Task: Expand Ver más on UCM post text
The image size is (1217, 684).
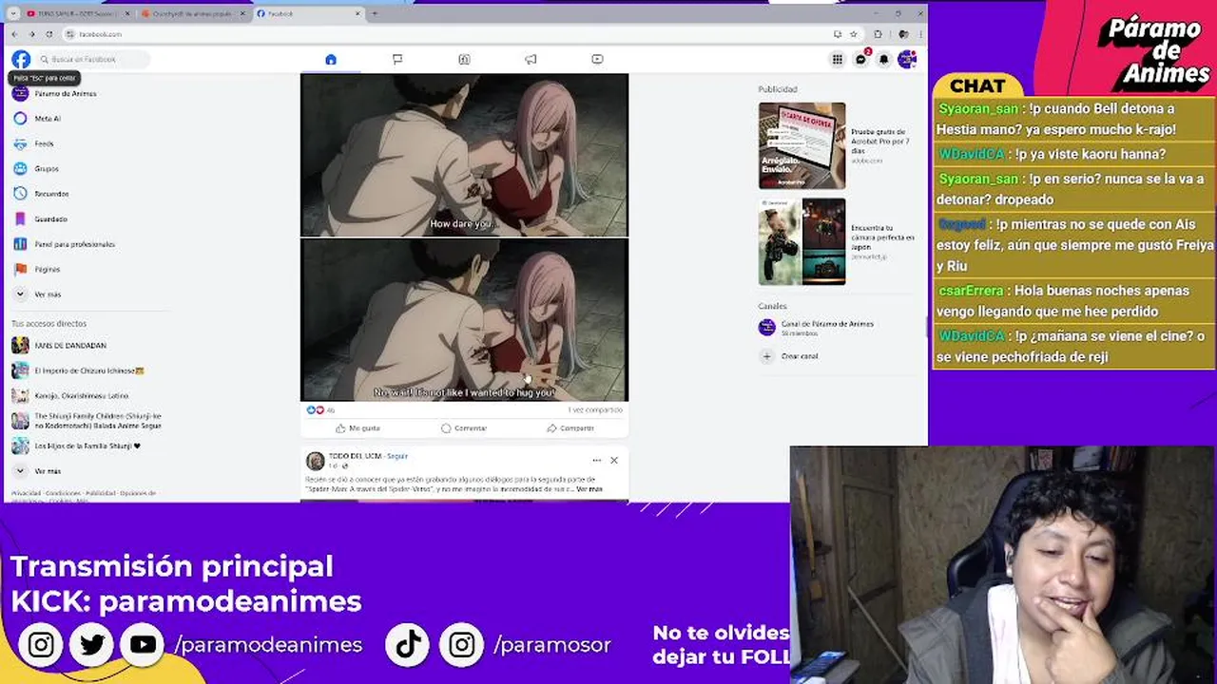Action: pos(589,489)
